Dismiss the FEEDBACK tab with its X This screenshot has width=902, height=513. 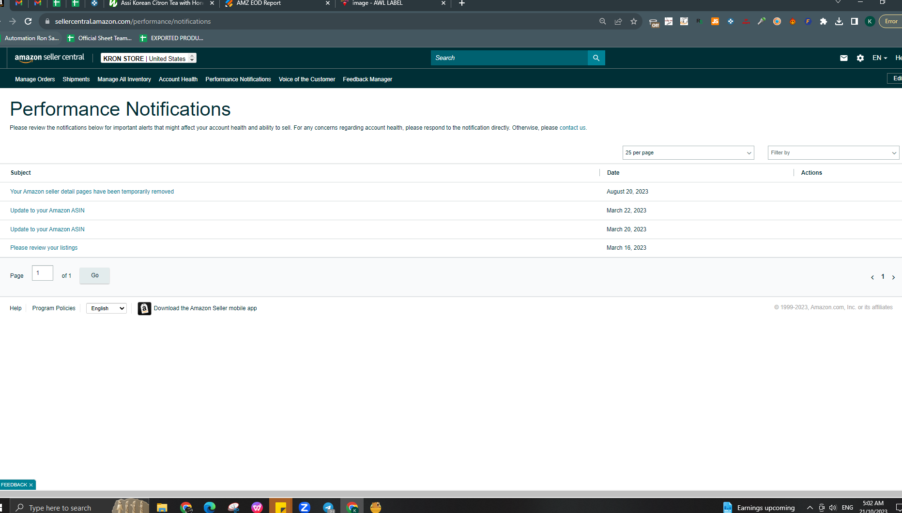[x=31, y=485]
